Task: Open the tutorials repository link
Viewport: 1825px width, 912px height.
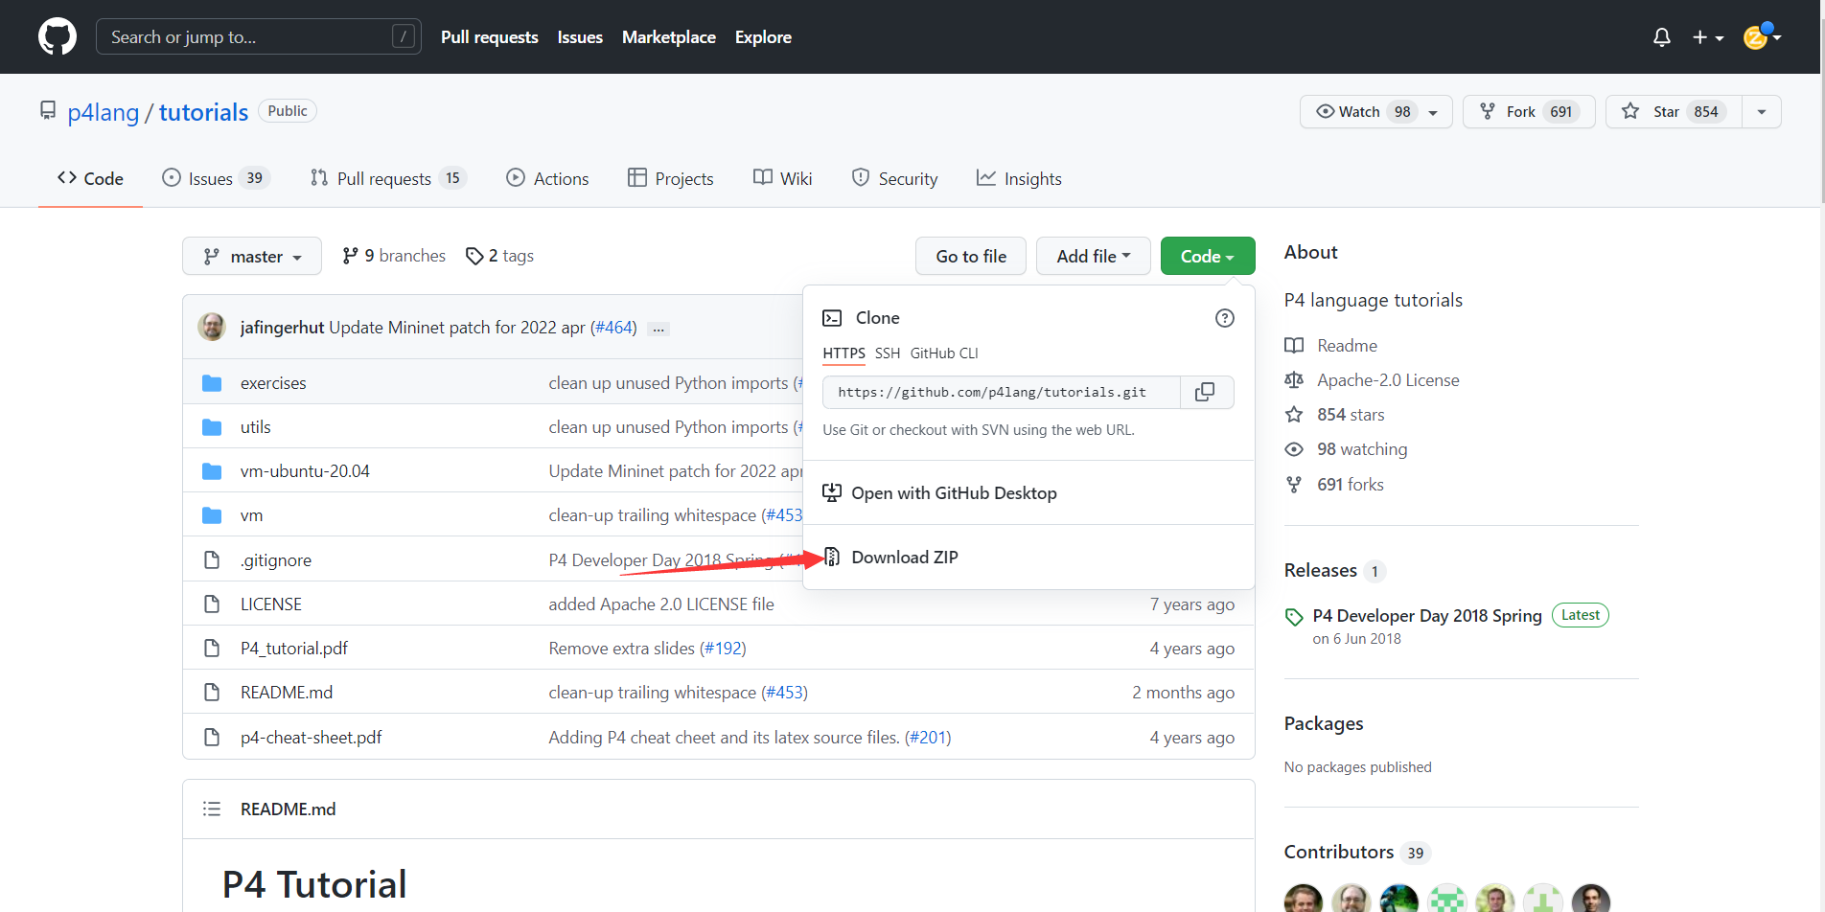Action: pyautogui.click(x=203, y=112)
